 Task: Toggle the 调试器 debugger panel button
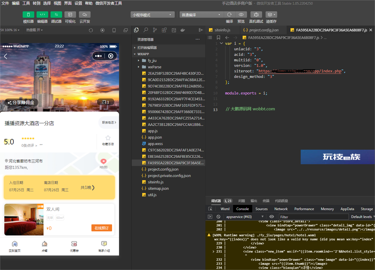pos(56,15)
